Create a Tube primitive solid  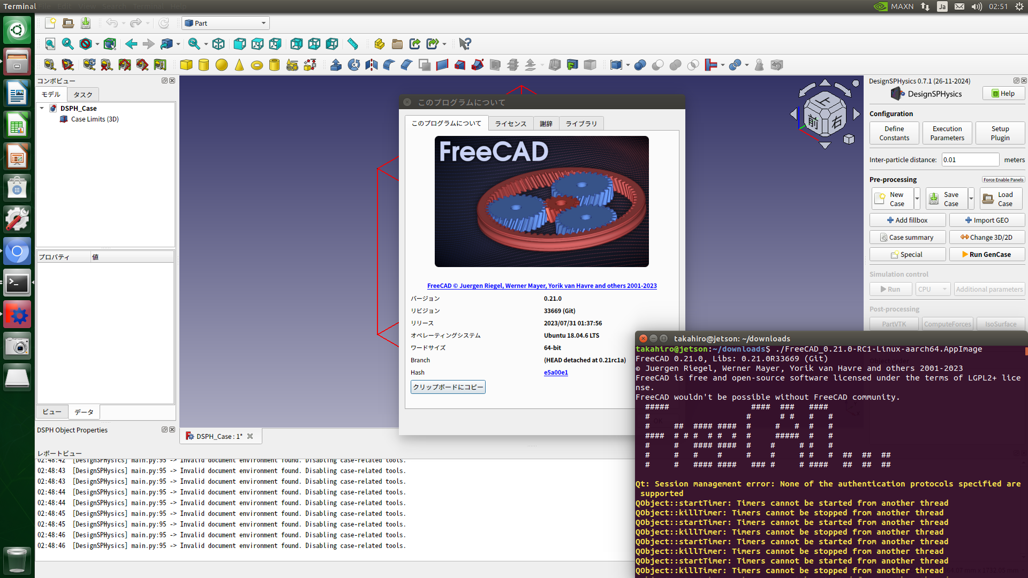pos(275,65)
